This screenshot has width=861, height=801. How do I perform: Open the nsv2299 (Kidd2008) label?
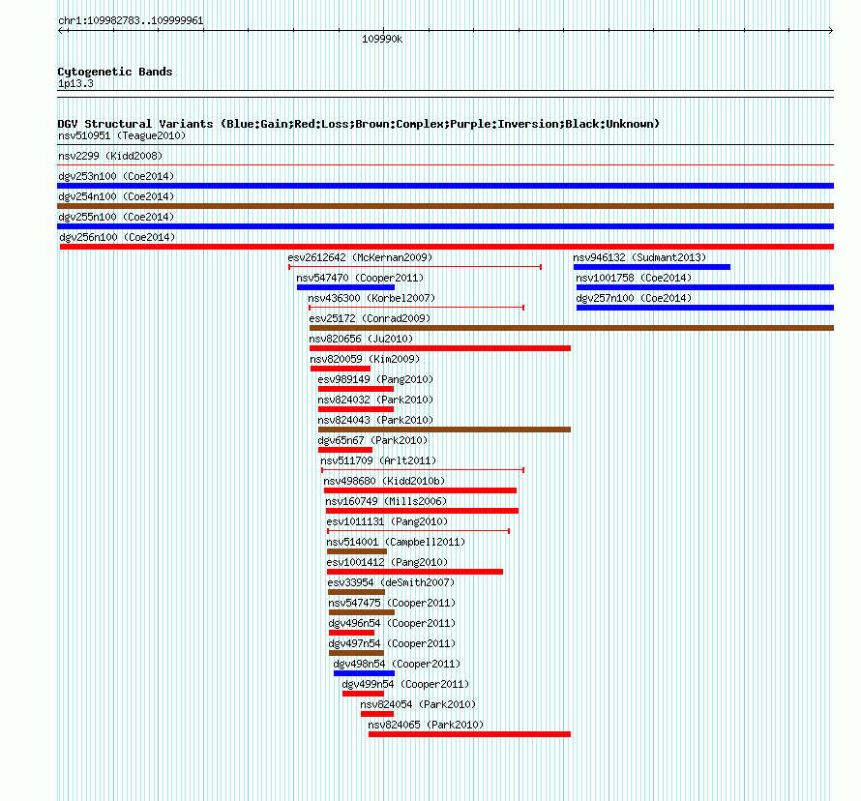pyautogui.click(x=110, y=156)
